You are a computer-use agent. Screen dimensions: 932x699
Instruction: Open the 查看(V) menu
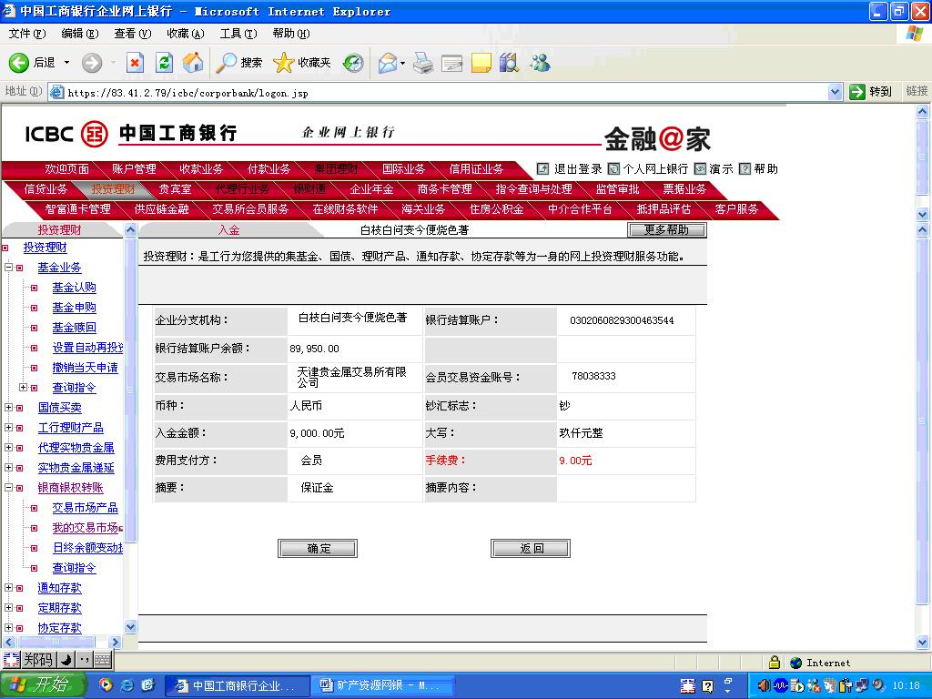133,34
